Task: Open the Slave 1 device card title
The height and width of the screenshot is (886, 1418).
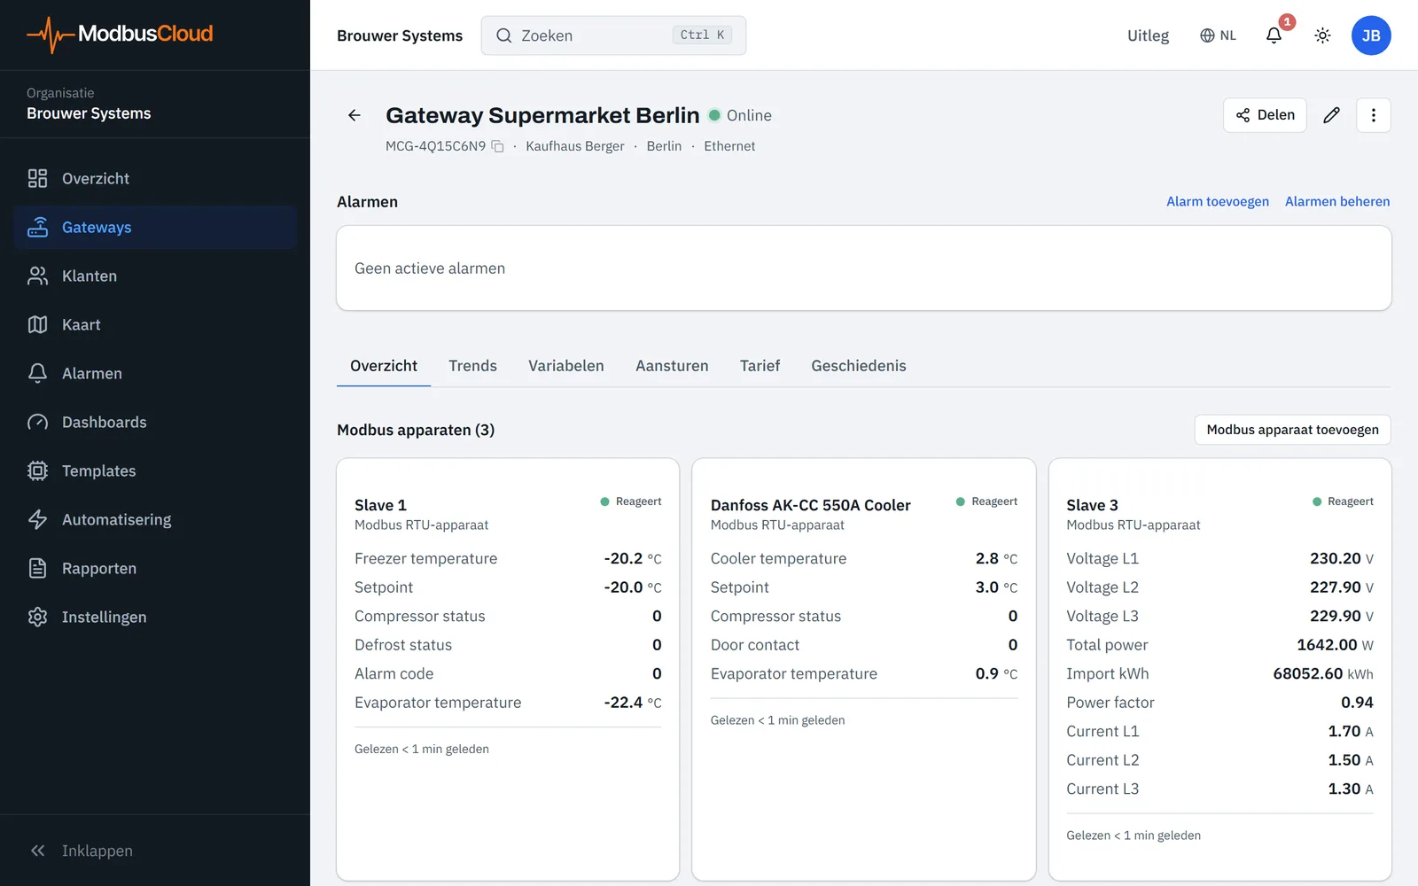Action: [x=380, y=505]
